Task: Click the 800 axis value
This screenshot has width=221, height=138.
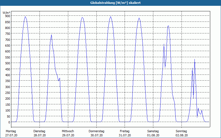Action: coord(8,28)
